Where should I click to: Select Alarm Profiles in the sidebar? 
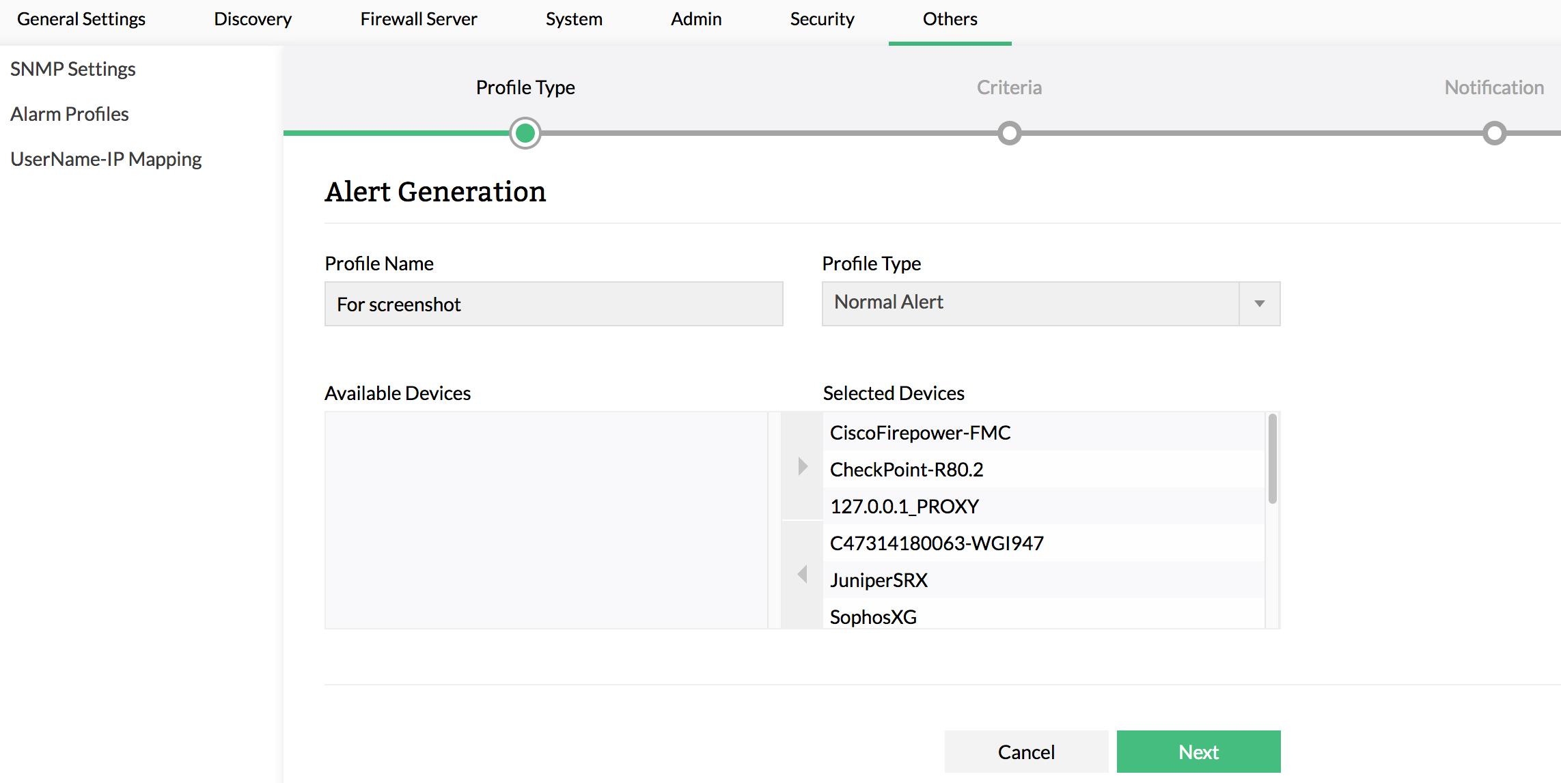click(70, 114)
